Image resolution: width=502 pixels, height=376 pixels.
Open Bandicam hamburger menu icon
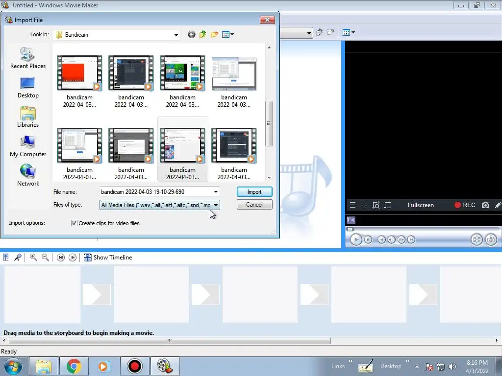point(352,205)
